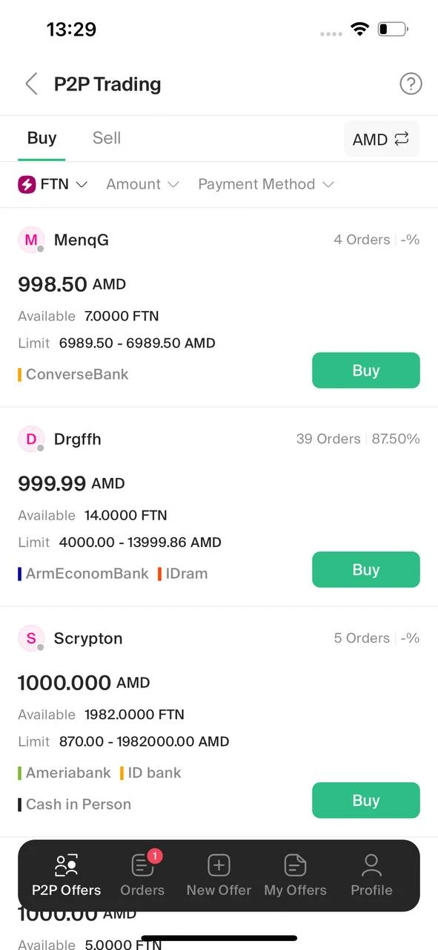Open the help question mark icon
This screenshot has height=950, width=438.
tap(411, 84)
